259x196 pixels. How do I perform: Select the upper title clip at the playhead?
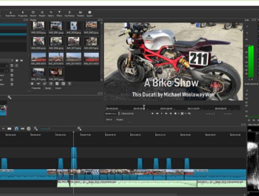(74, 152)
